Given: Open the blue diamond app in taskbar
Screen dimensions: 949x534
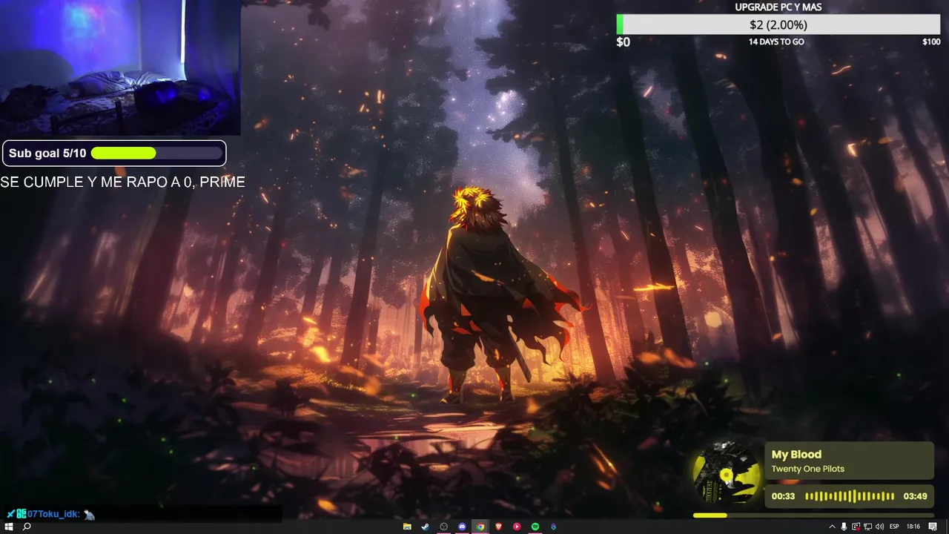Looking at the screenshot, I should [x=553, y=527].
